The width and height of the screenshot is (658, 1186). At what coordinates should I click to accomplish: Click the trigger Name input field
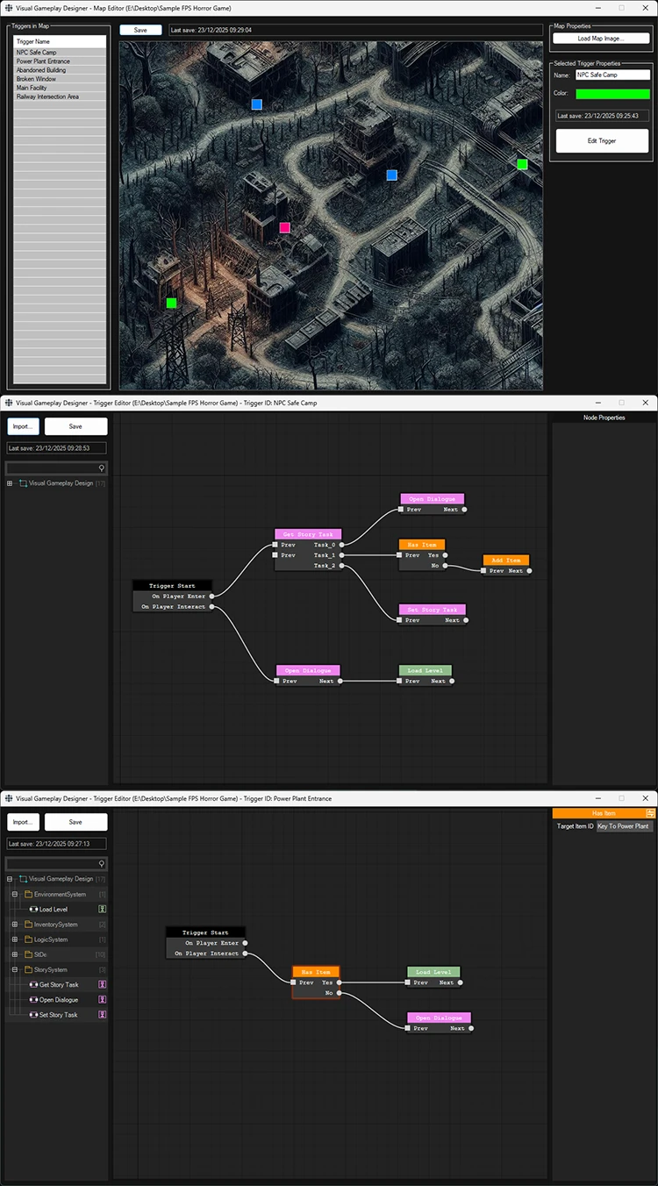(x=612, y=75)
